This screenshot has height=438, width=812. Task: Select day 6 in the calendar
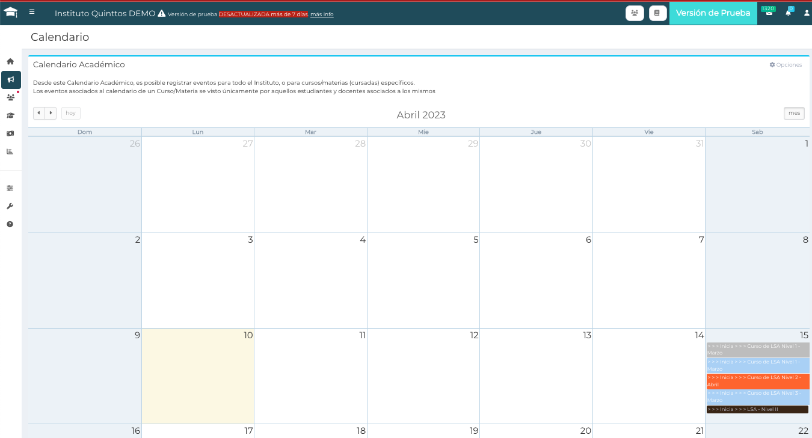(536, 281)
